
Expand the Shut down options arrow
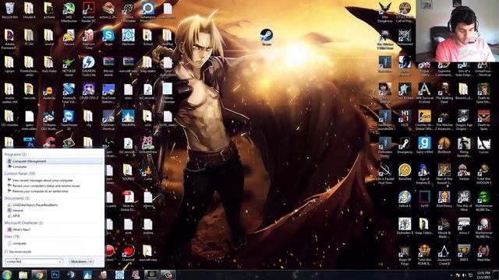pyautogui.click(x=91, y=261)
